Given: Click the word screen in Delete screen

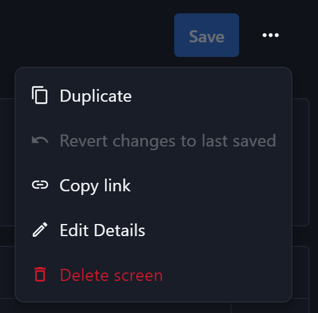Looking at the screenshot, I should (x=138, y=275).
